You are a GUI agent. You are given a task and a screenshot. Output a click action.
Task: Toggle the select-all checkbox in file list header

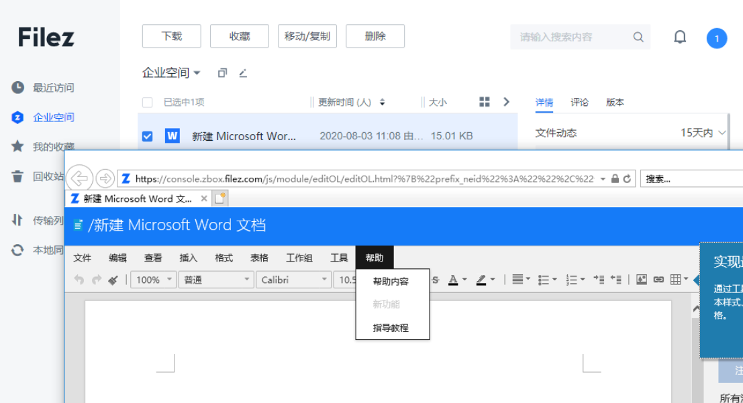click(x=148, y=103)
